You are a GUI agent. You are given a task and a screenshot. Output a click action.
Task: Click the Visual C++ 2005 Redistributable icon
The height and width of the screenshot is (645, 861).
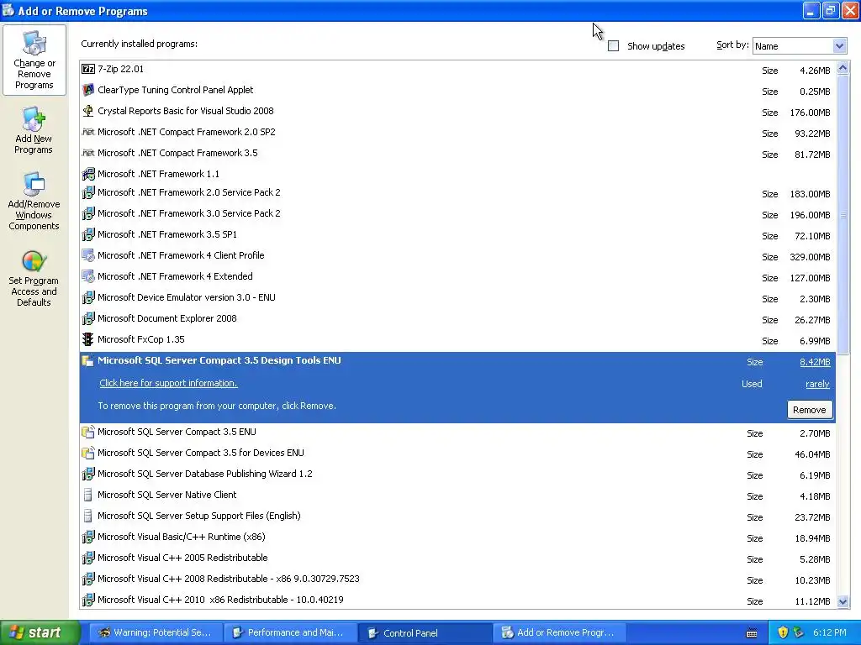[87, 558]
